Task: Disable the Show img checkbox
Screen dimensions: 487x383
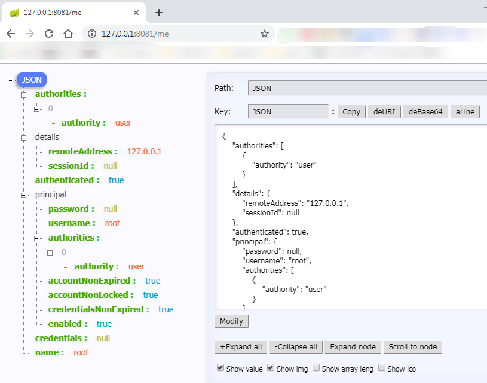Action: coord(270,369)
